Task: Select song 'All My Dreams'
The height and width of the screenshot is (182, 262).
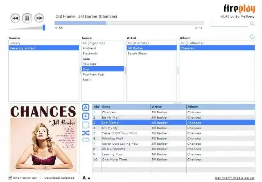Action: click(174, 149)
